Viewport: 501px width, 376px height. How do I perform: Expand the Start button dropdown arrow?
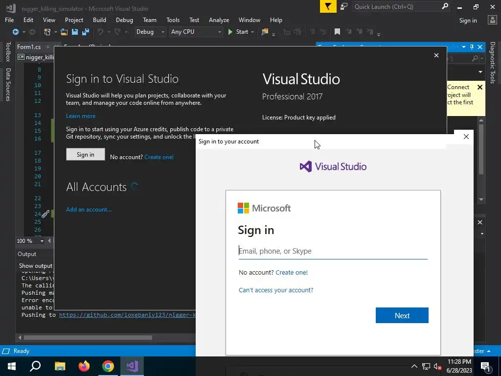pyautogui.click(x=252, y=32)
